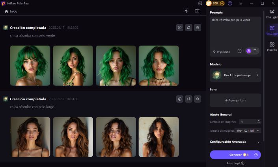Delete the 'pelo largo' creation
Image resolution: width=278 pixels, height=167 pixels.
(198, 99)
